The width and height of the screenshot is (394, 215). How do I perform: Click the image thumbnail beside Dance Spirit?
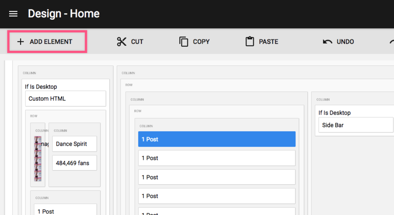tap(38, 159)
